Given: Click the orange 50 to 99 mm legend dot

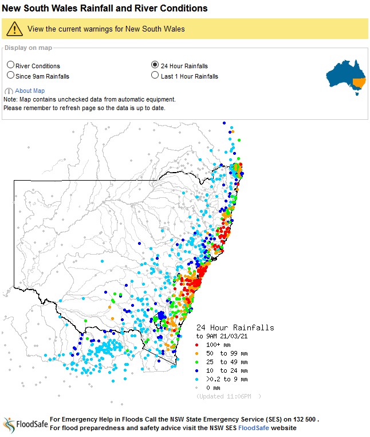Looking at the screenshot, I should (x=197, y=354).
